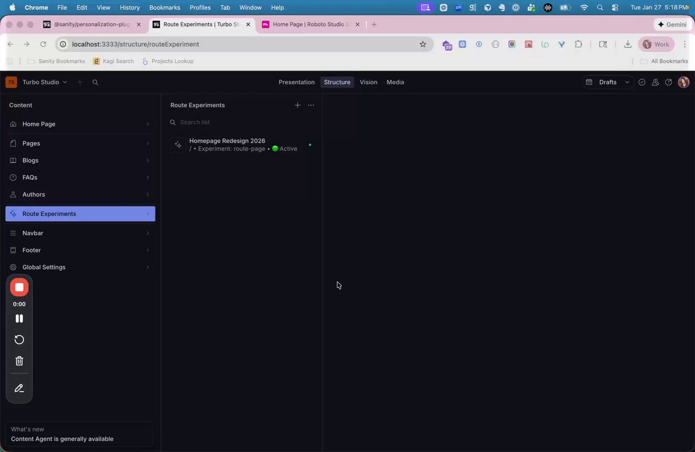Open the Kagi Search bookmark

click(113, 61)
